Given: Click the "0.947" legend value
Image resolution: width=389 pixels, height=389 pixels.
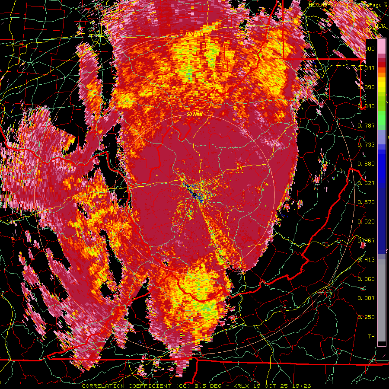Looking at the screenshot, I should point(366,68).
